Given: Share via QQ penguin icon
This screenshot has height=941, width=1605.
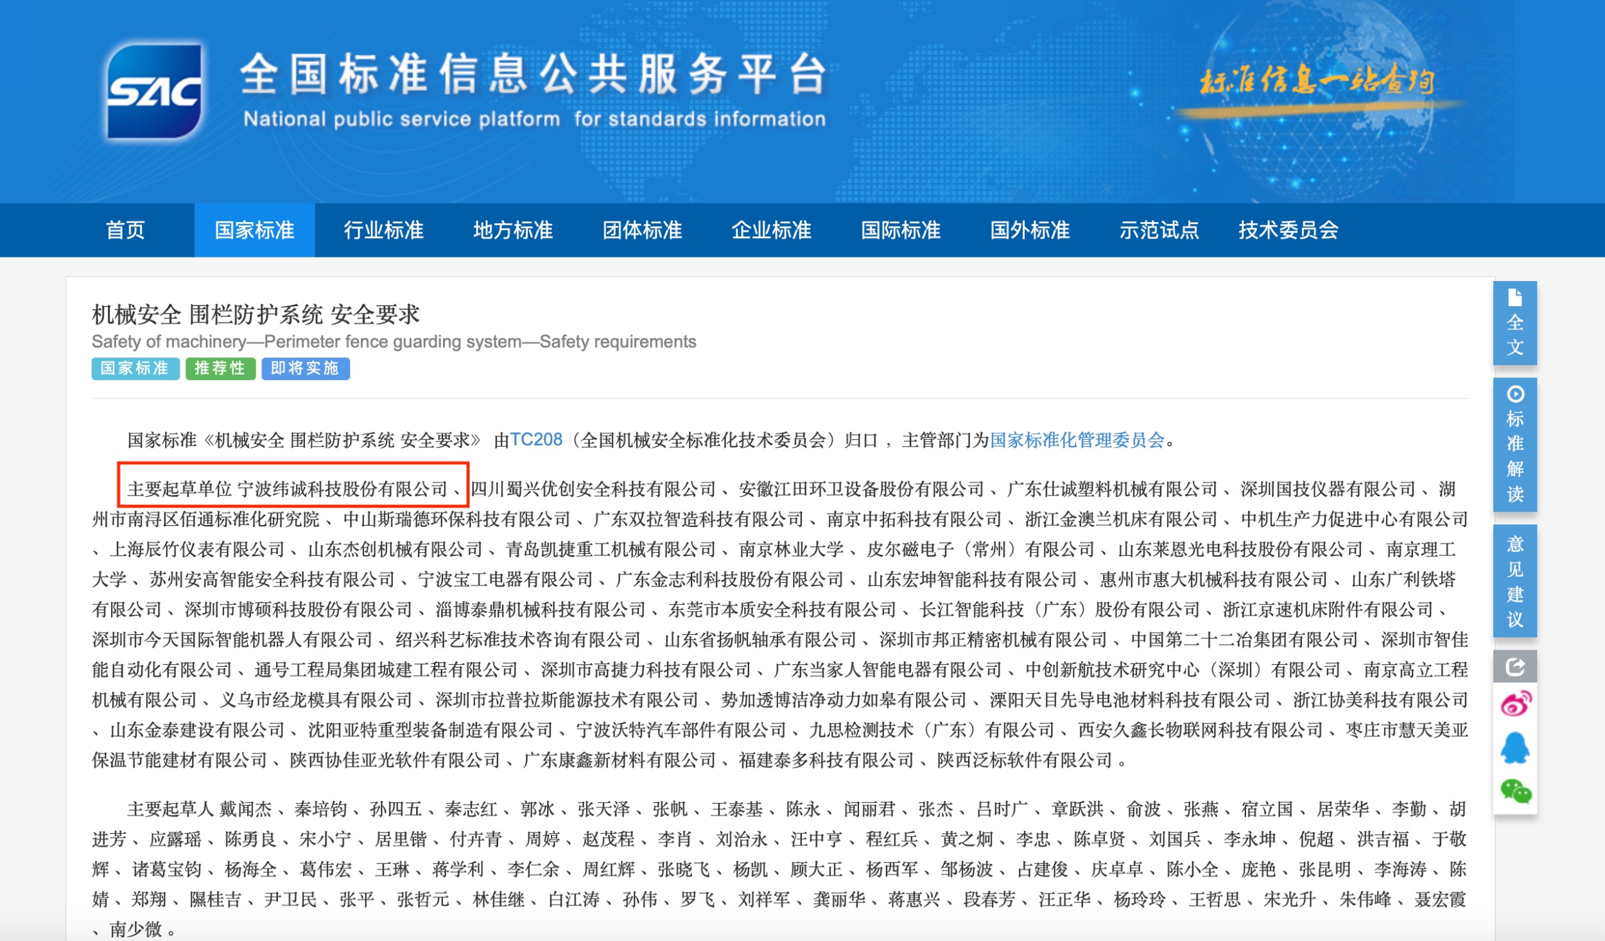Looking at the screenshot, I should 1514,748.
